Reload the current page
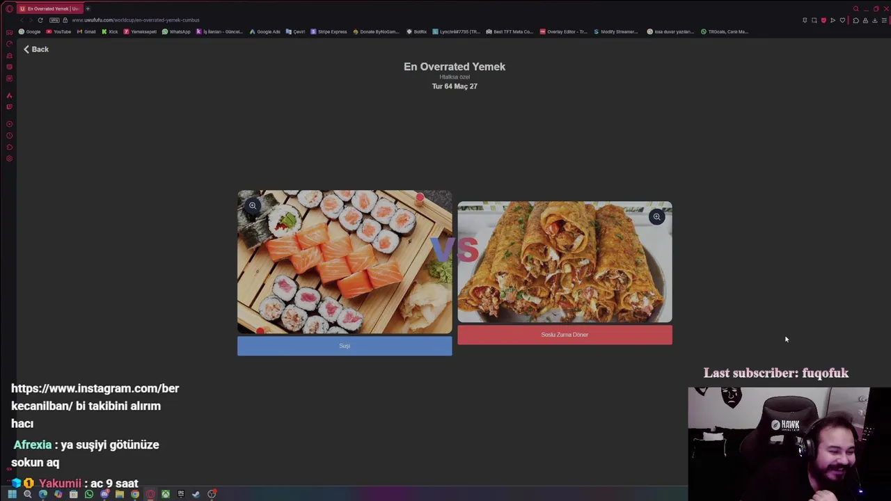Image resolution: width=891 pixels, height=501 pixels. coord(40,20)
